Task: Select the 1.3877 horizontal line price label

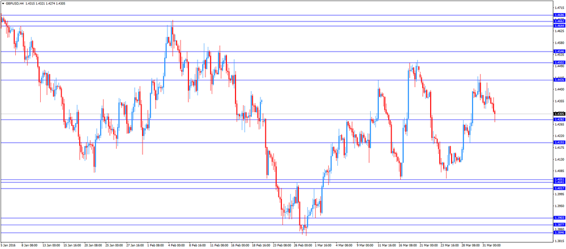Action: [559, 225]
